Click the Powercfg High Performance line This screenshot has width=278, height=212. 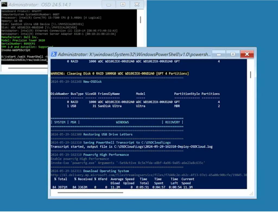pos(90,155)
